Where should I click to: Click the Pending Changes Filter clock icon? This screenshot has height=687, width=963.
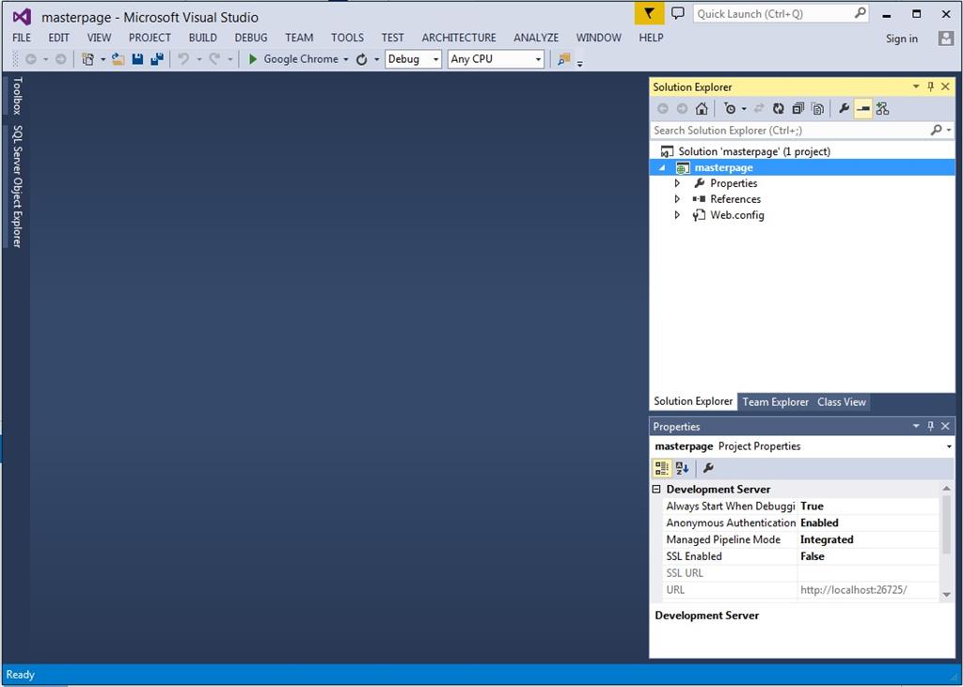pyautogui.click(x=730, y=109)
